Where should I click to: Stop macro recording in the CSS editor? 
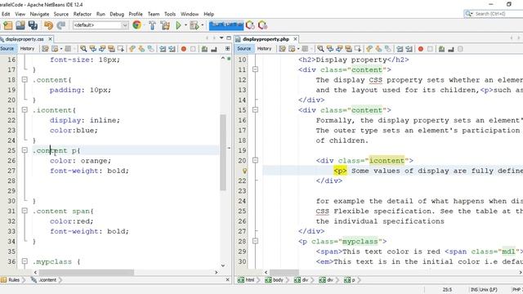[193, 49]
